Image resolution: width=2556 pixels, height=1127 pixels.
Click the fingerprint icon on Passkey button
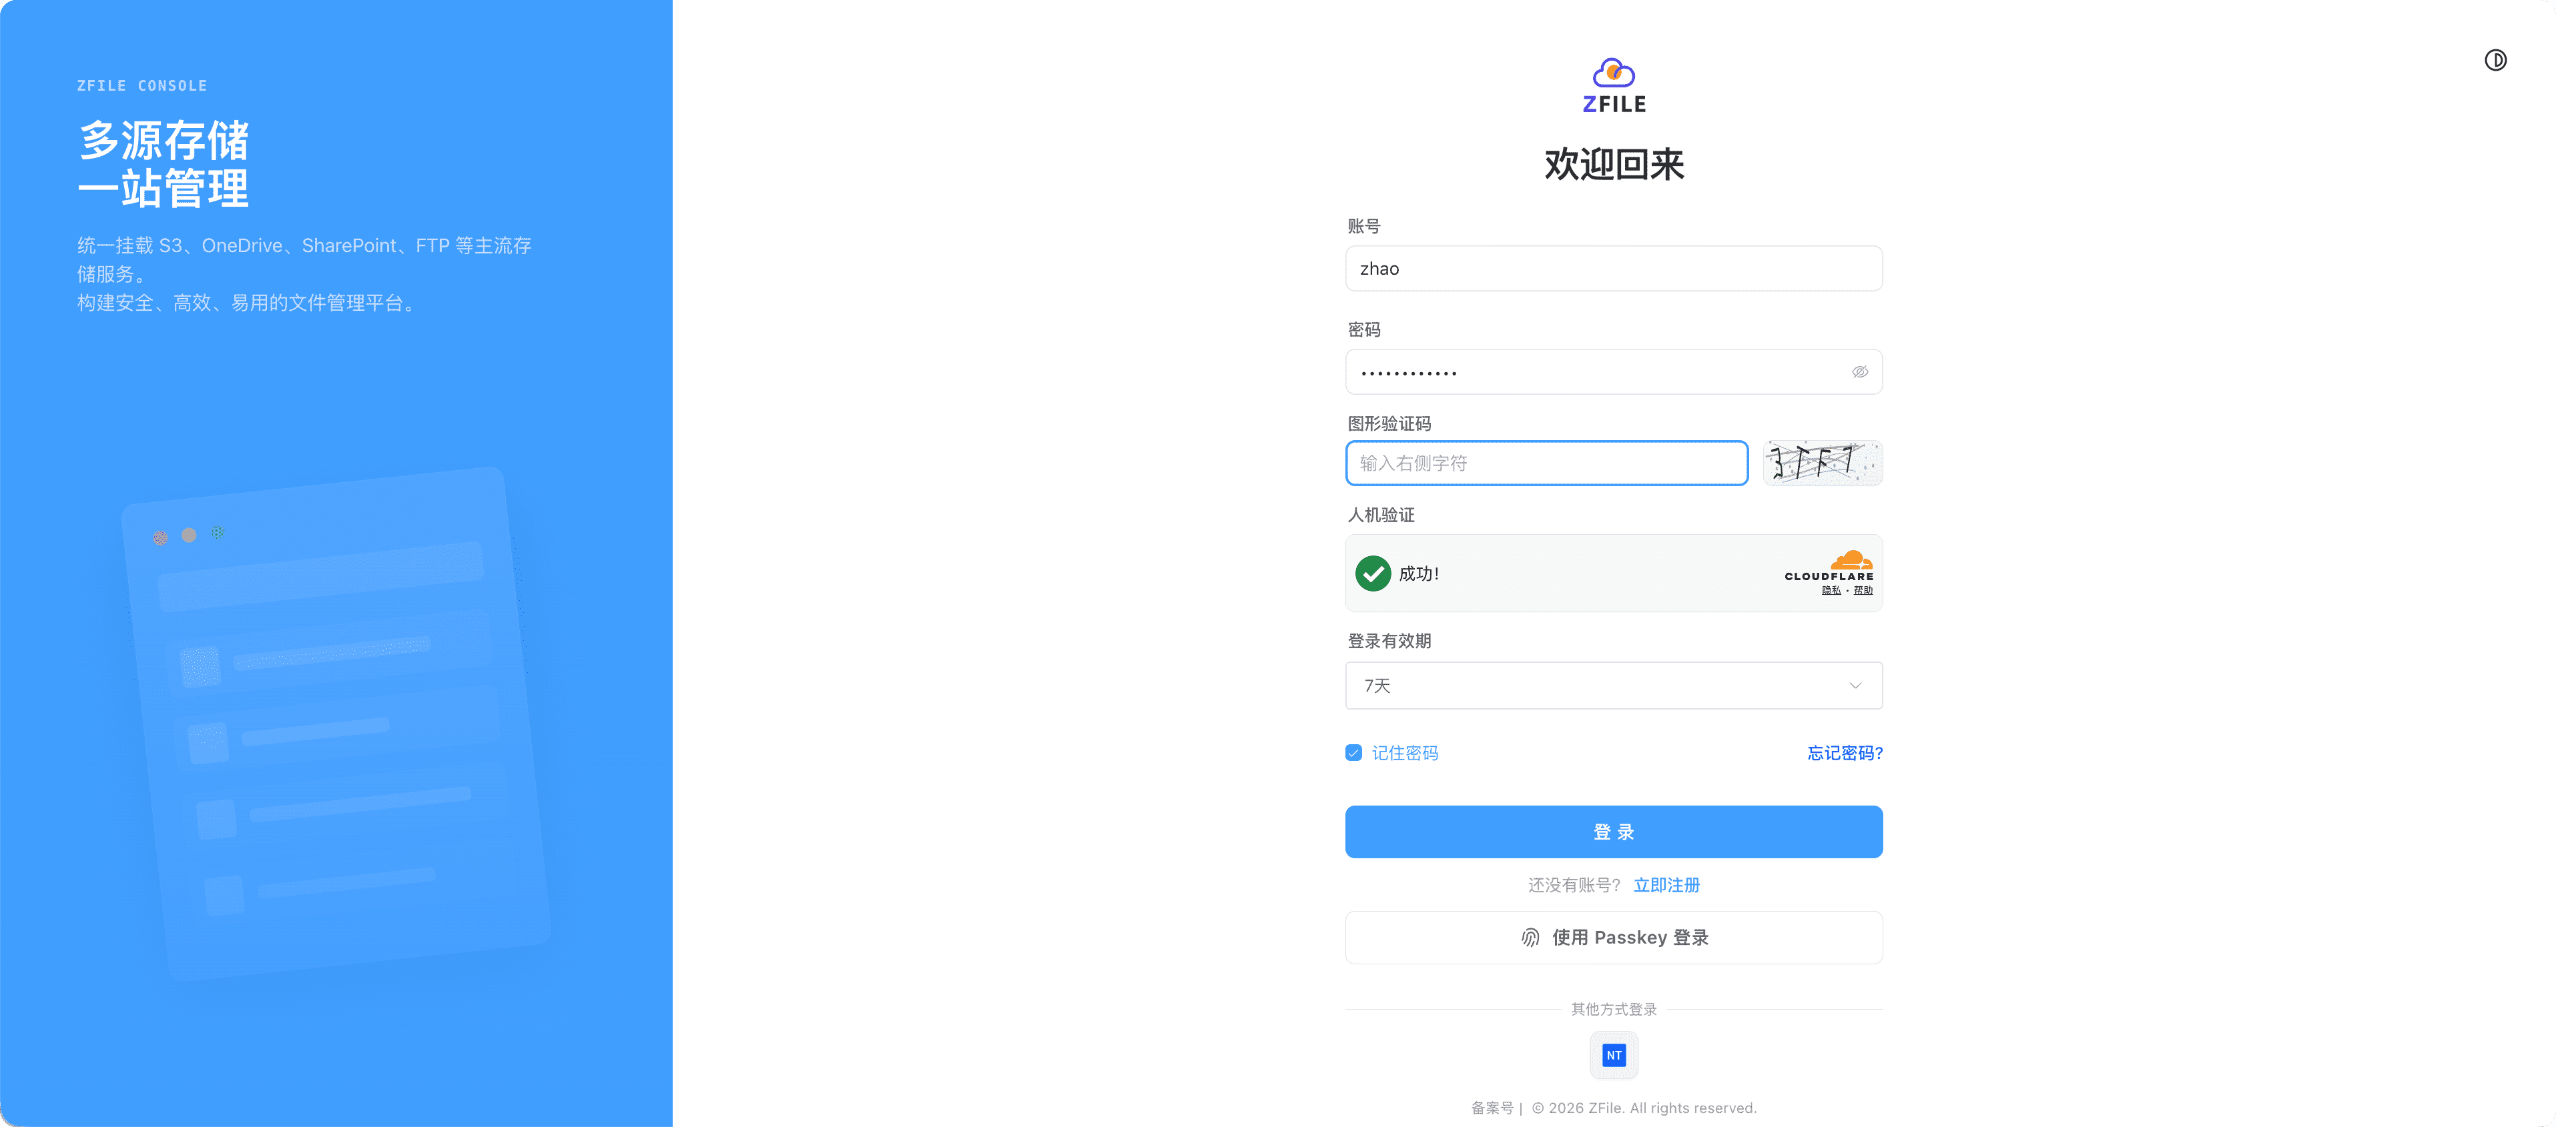[1530, 938]
